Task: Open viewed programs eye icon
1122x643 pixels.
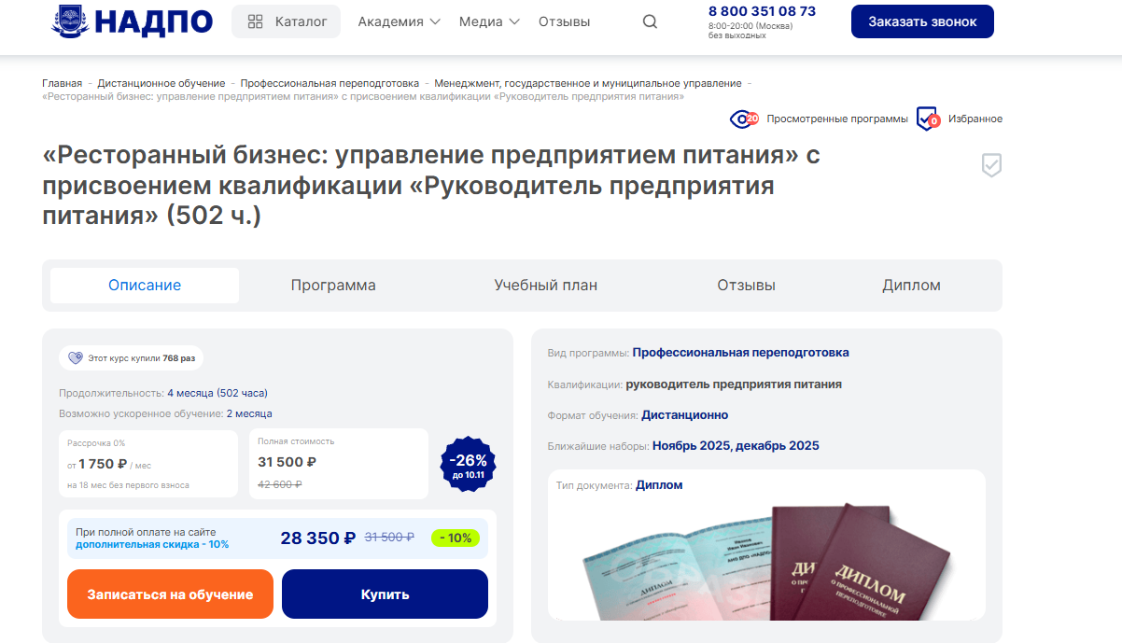Action: coord(744,119)
